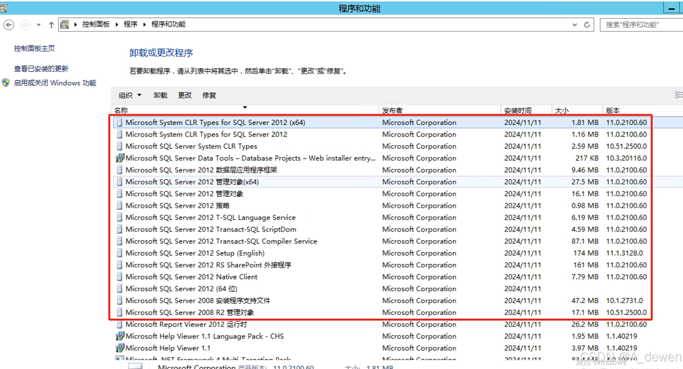Select SQL Server 2012 Native Client row
Viewport: 683px width, 369px height.
pyautogui.click(x=398, y=277)
